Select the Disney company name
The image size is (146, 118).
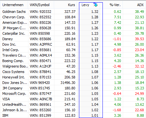(x=7, y=39)
